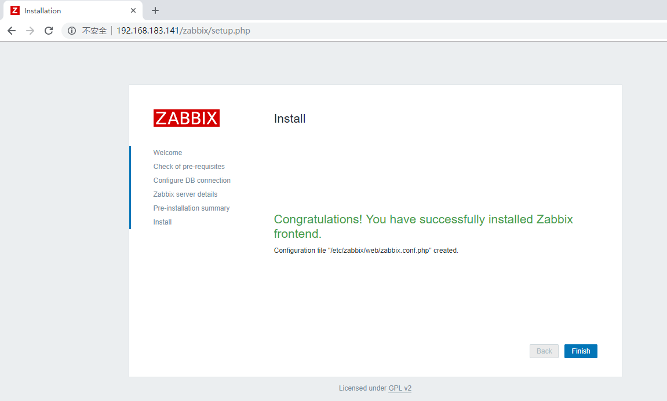
Task: Click the address bar URL
Action: [183, 31]
